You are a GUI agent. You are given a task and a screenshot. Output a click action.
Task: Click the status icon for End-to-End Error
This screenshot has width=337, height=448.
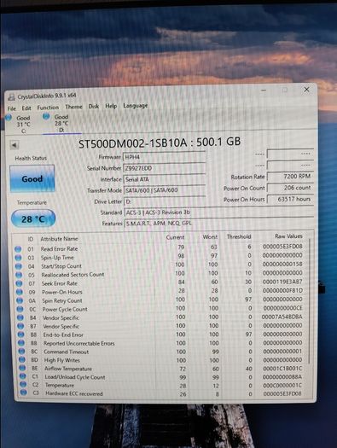coord(20,335)
